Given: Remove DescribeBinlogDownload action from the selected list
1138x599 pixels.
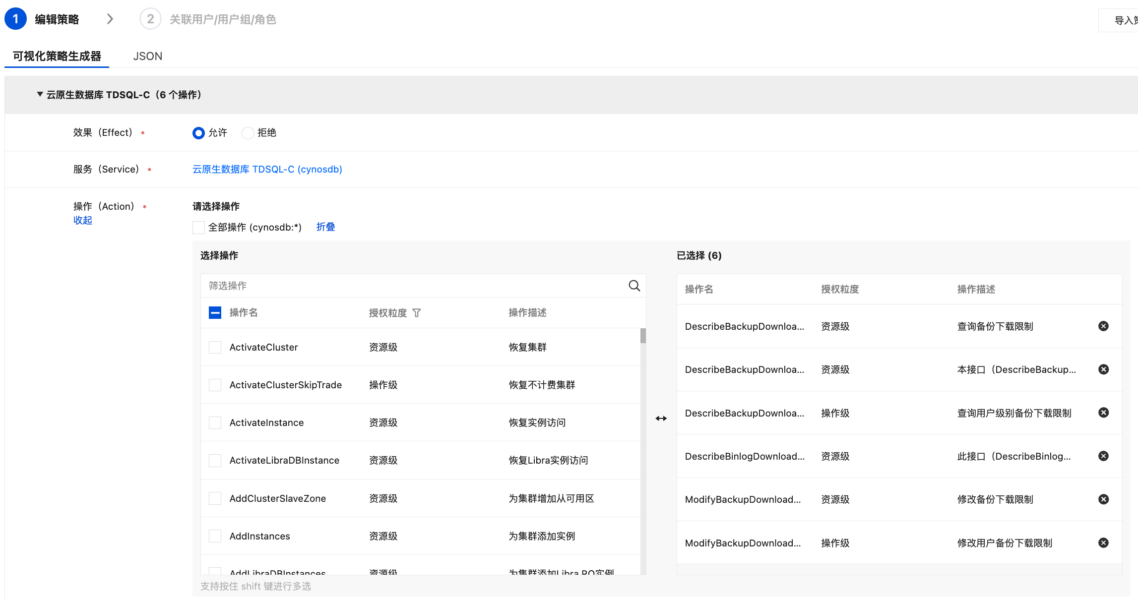Looking at the screenshot, I should tap(1103, 456).
